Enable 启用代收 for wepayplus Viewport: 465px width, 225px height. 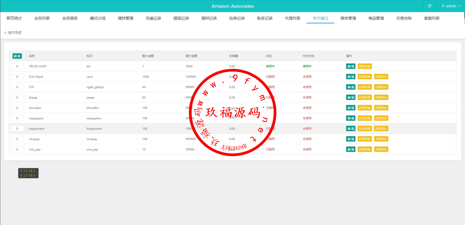365,118
